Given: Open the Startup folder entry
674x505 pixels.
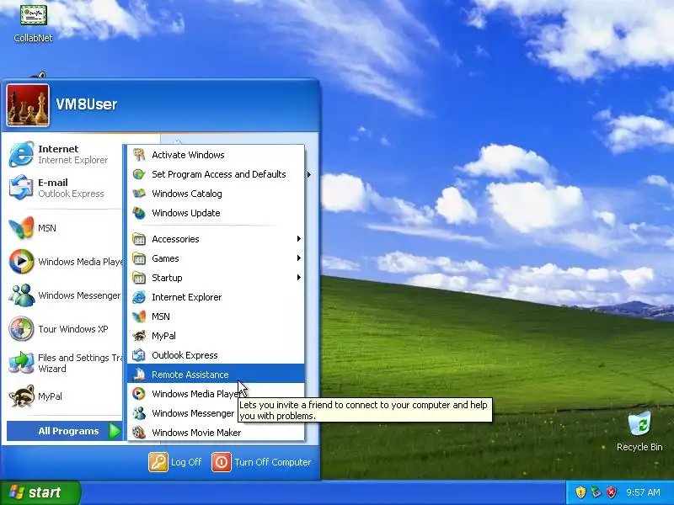Looking at the screenshot, I should pos(216,278).
